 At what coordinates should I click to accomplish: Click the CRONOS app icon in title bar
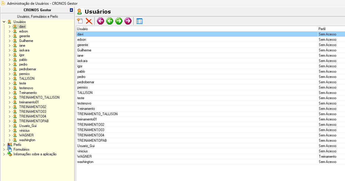[x=3, y=3]
